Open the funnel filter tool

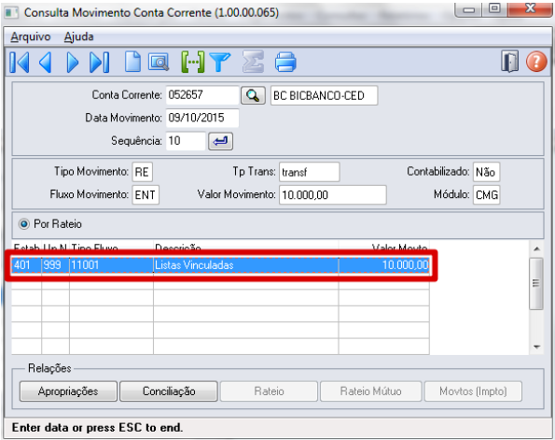pos(220,62)
